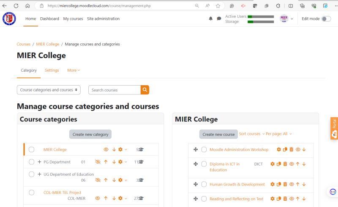Click the MIER College site logo

(9, 19)
